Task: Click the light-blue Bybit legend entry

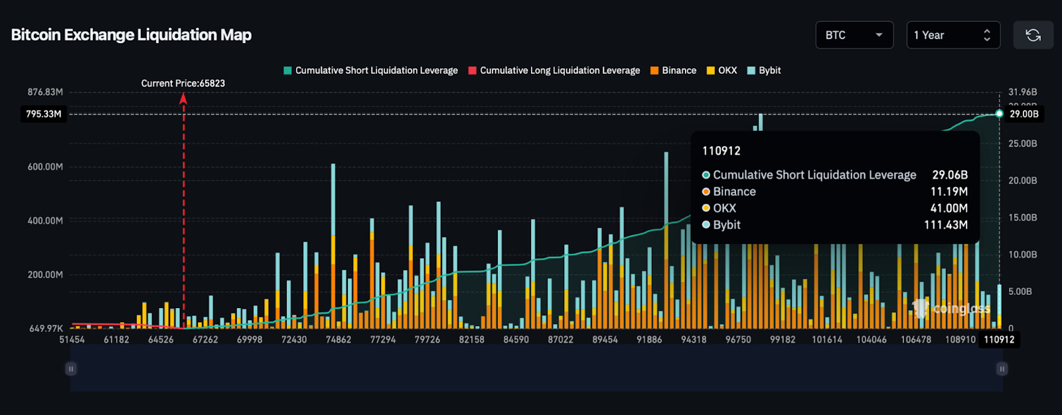Action: (x=764, y=70)
